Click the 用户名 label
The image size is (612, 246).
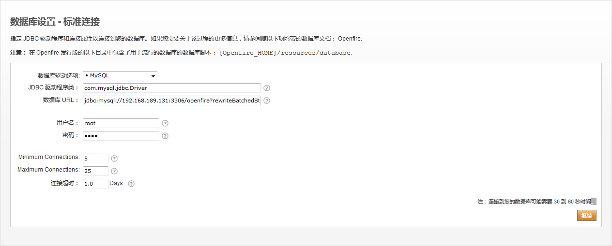click(x=68, y=123)
